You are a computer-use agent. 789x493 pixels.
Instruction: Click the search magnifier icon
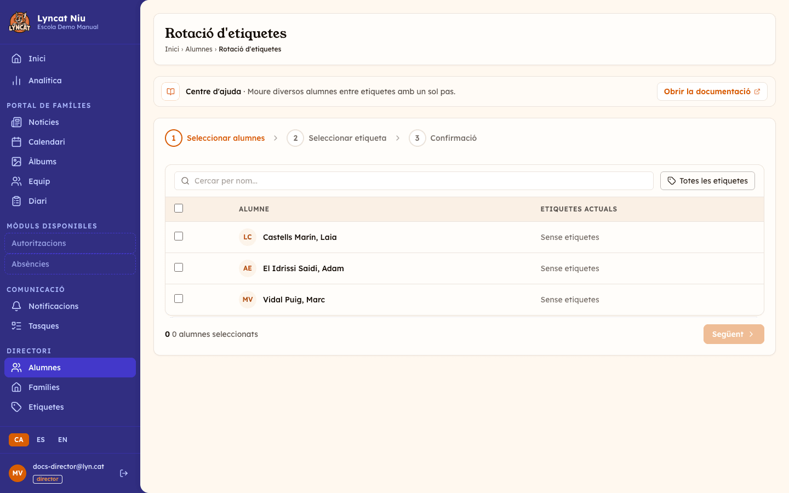[x=185, y=181]
